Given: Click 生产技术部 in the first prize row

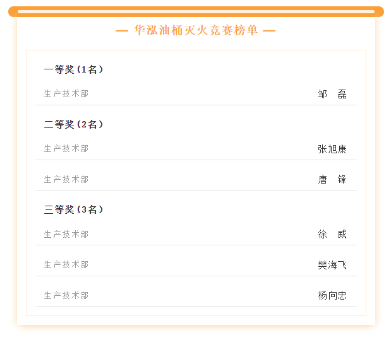Looking at the screenshot, I should pos(66,93).
